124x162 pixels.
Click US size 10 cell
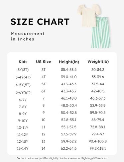tap(44, 120)
